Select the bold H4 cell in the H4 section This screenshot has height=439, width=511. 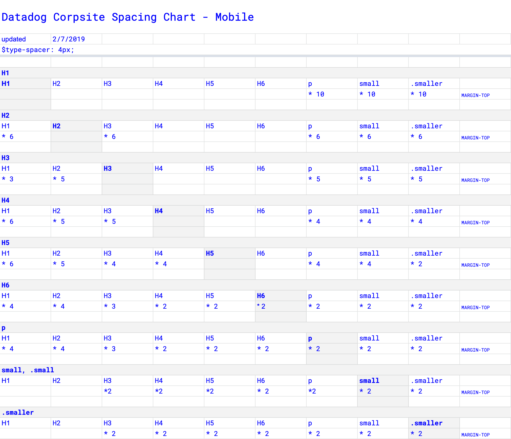179,211
